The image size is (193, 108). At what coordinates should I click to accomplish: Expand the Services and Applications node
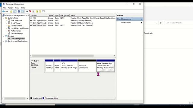click(3, 41)
